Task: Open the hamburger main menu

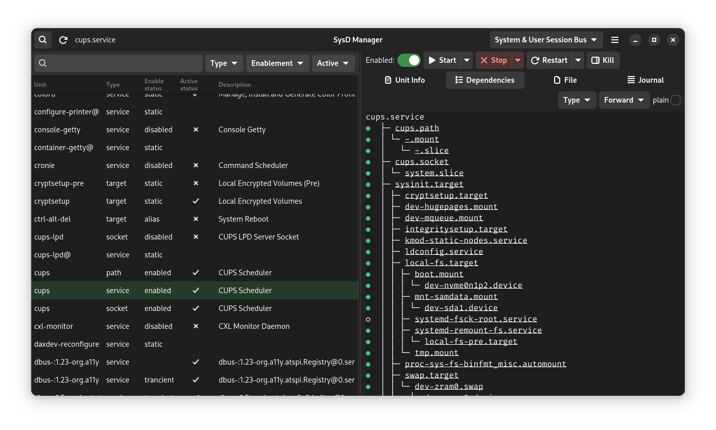Action: coord(615,40)
